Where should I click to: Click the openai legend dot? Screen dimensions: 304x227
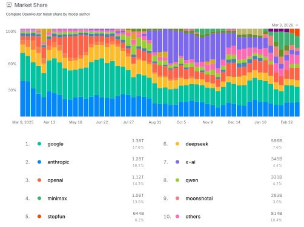click(x=39, y=180)
